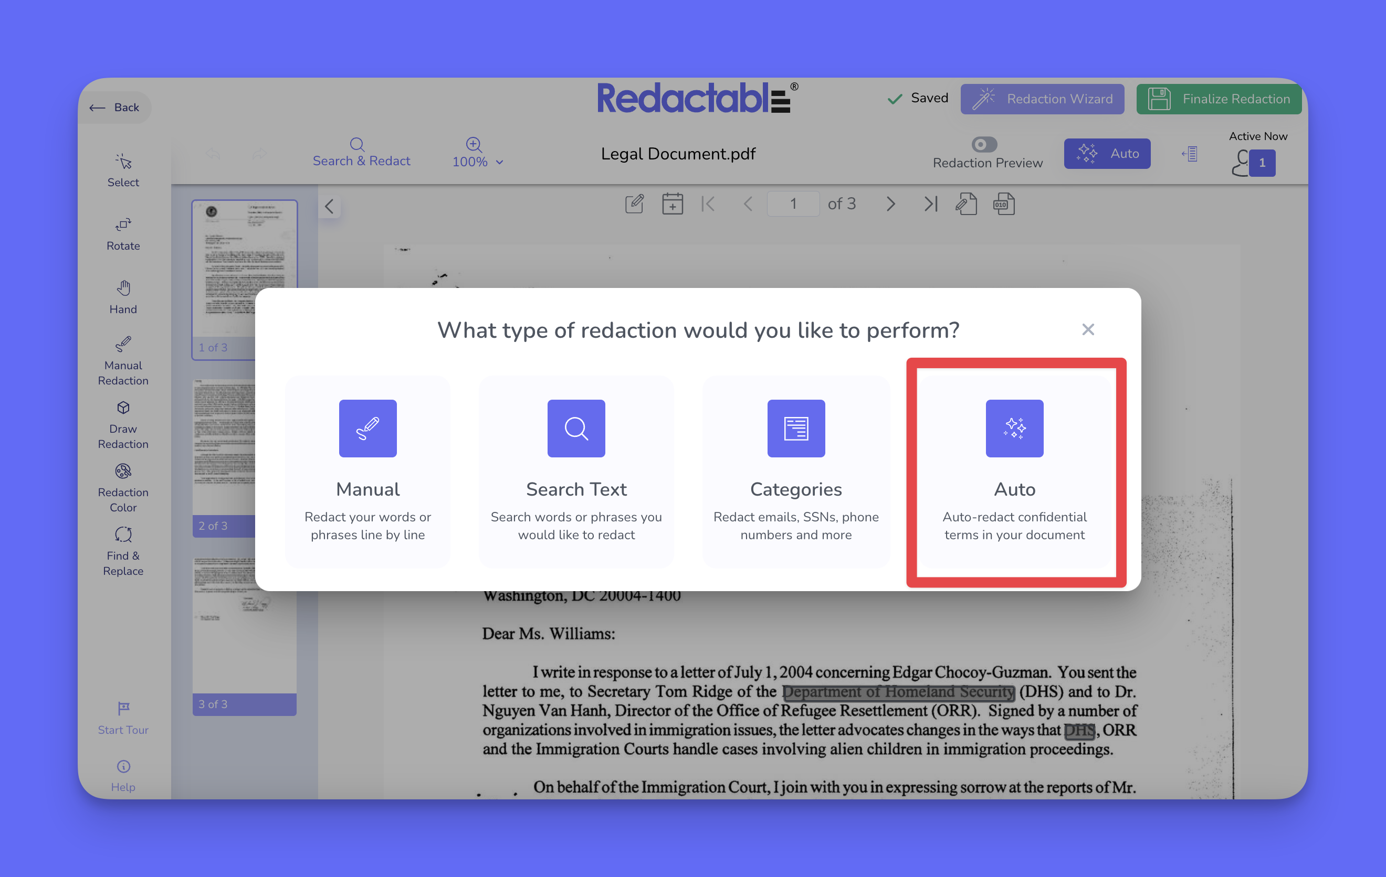1386x877 pixels.
Task: Pick the Hand tool
Action: coord(123,296)
